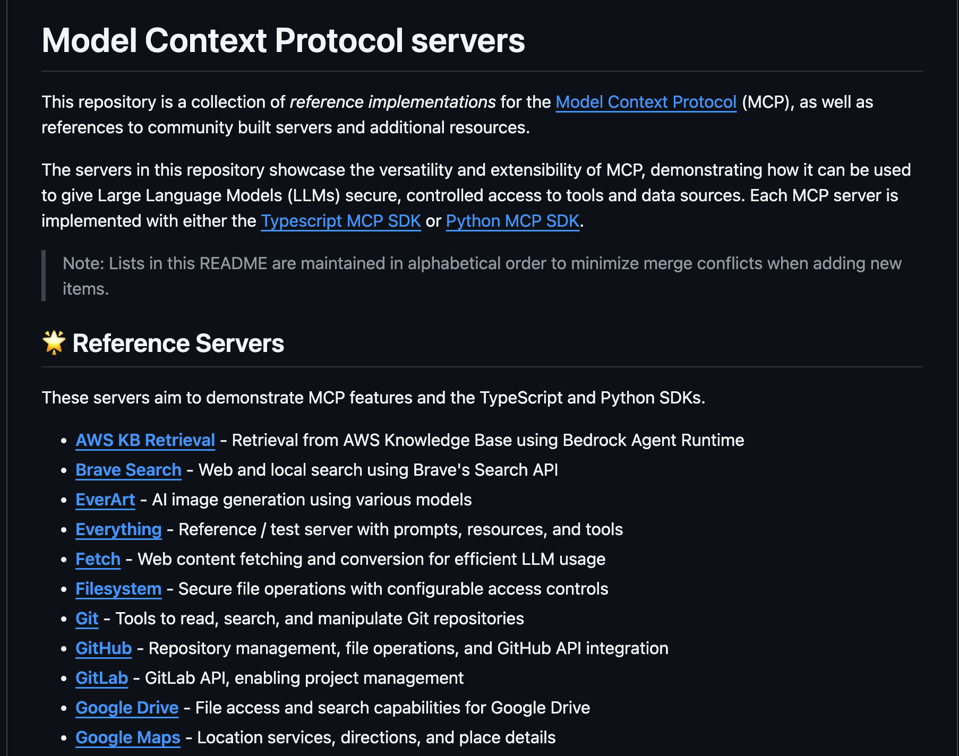Click the Model Context Protocol servers heading
The width and height of the screenshot is (959, 756).
[283, 41]
